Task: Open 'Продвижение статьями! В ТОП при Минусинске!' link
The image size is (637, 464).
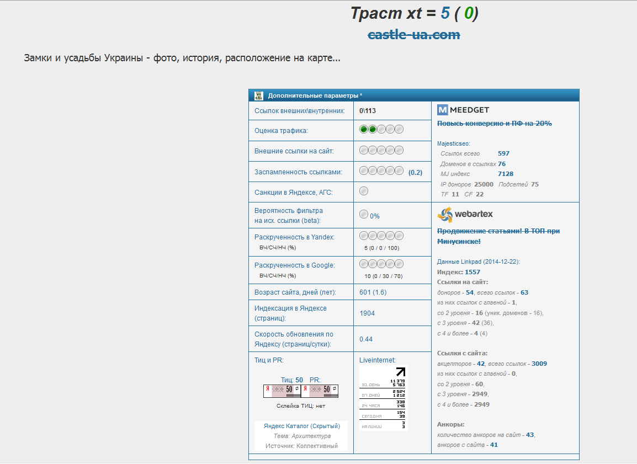Action: (x=498, y=236)
